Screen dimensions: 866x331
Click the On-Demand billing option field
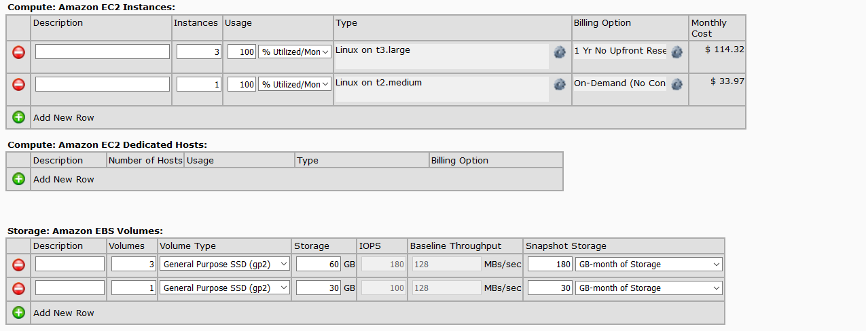tap(620, 84)
